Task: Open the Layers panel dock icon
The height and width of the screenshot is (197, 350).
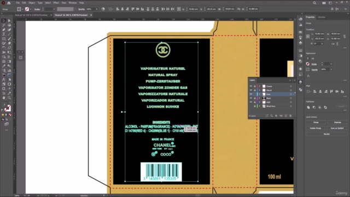Action: pyautogui.click(x=300, y=82)
